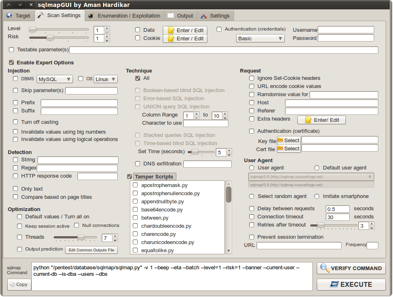Open the Settings tab

coord(215,15)
